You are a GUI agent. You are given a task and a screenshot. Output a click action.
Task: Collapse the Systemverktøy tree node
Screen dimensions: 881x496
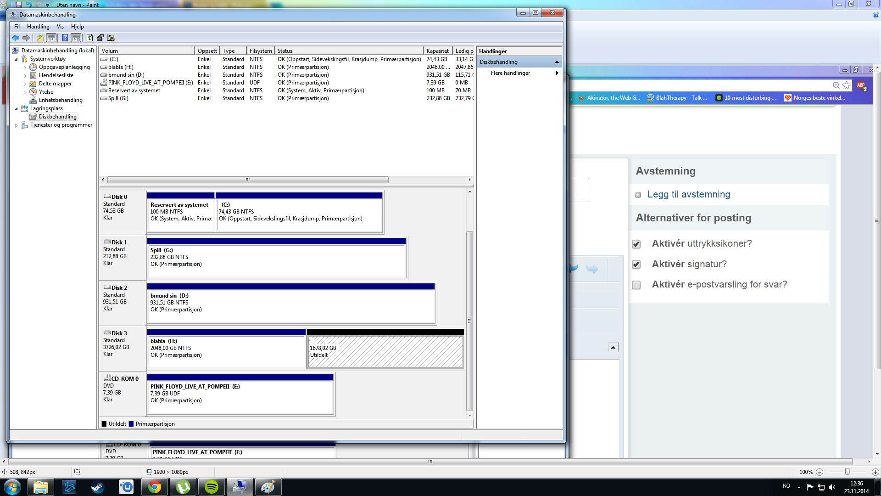pyautogui.click(x=17, y=59)
